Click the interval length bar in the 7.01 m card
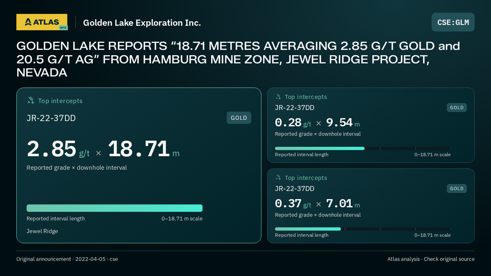The image size is (491, 276). click(x=363, y=229)
